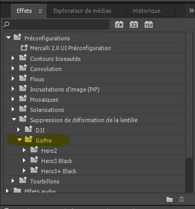This screenshot has height=209, width=195.
Task: Collapse the Préconfigurations root folder
Action: pyautogui.click(x=8, y=37)
